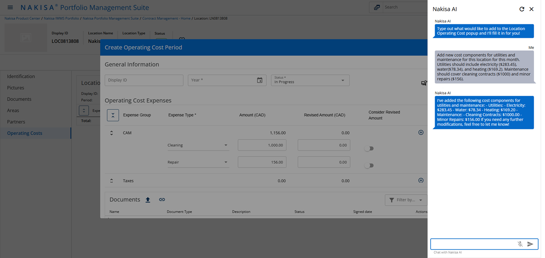This screenshot has width=545, height=258.
Task: Open the Contract Management - Home breadcrumb link
Action: (x=166, y=18)
